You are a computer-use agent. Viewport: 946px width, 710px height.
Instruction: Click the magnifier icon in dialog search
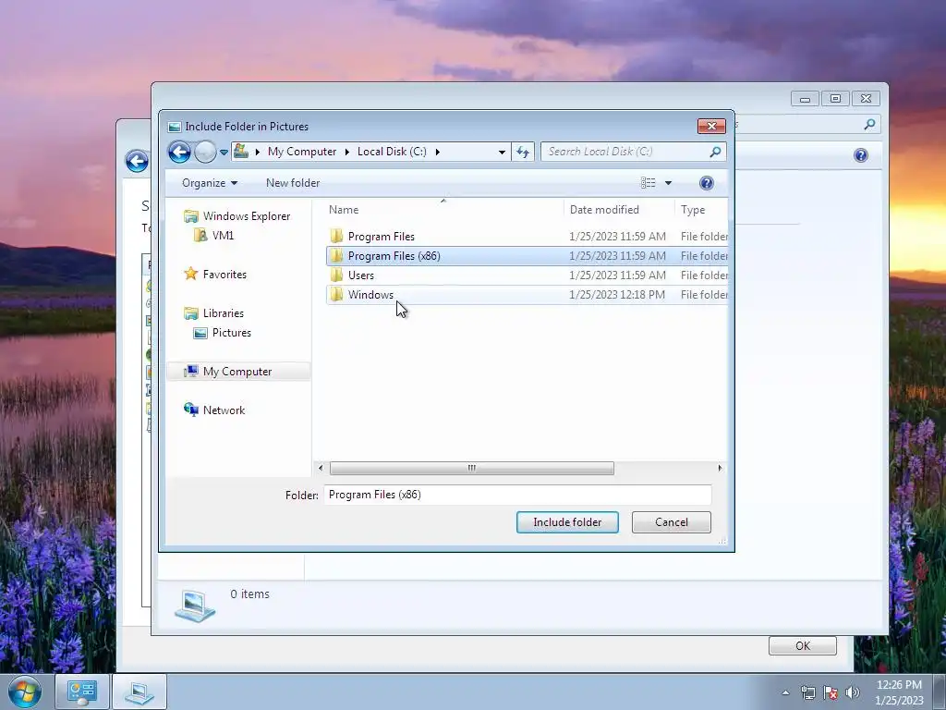point(716,152)
